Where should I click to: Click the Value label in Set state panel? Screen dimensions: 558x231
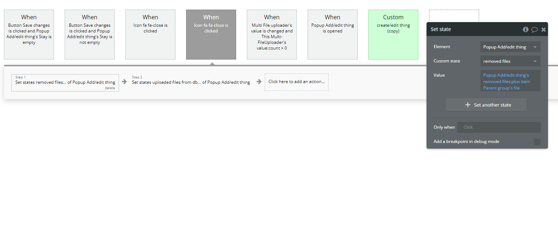click(439, 75)
